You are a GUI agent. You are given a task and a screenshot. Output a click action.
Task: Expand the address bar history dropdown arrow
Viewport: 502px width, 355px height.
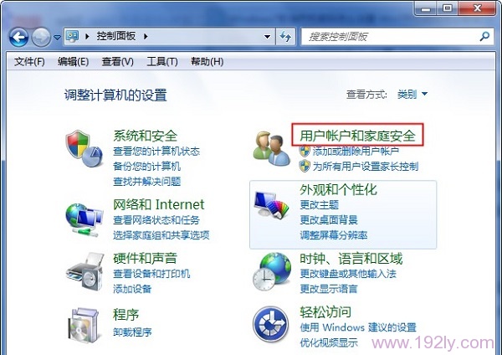(267, 37)
